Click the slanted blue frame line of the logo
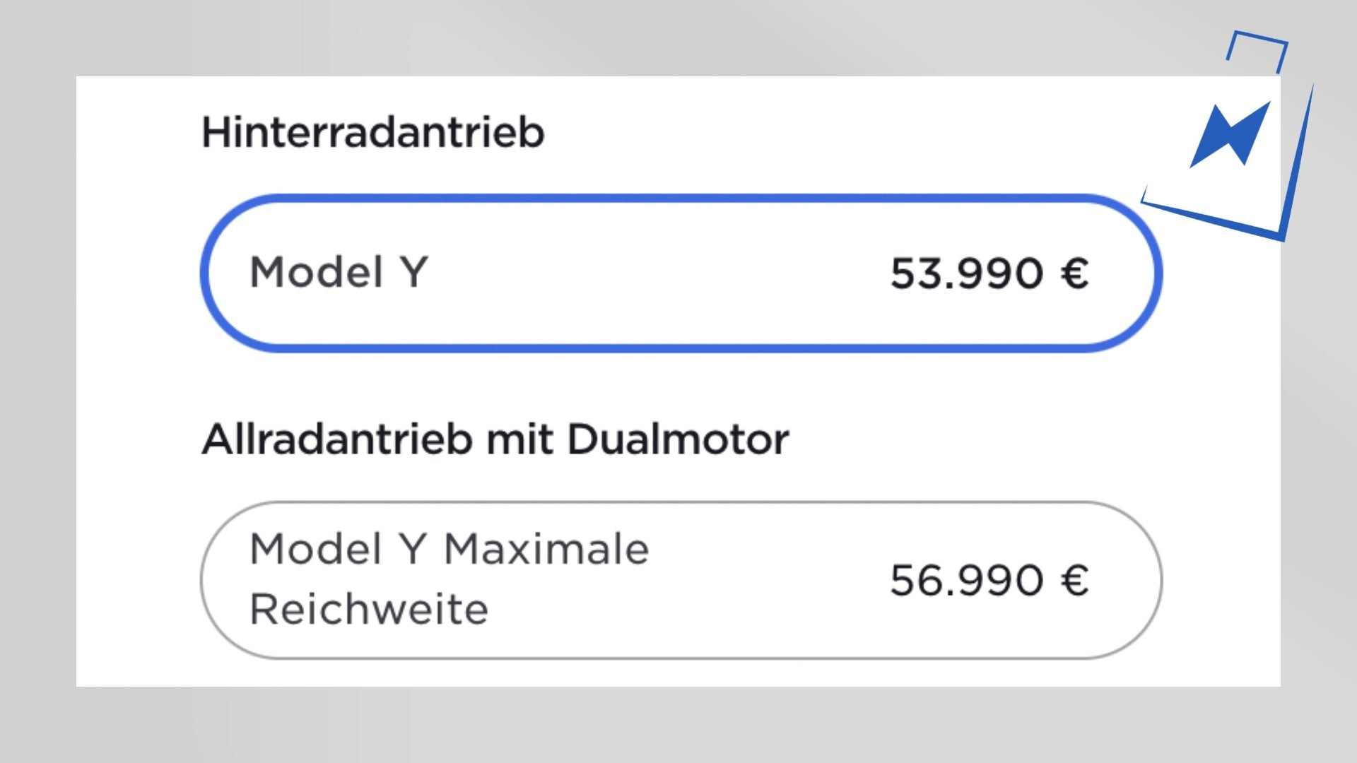This screenshot has width=1357, height=763. click(x=1298, y=162)
